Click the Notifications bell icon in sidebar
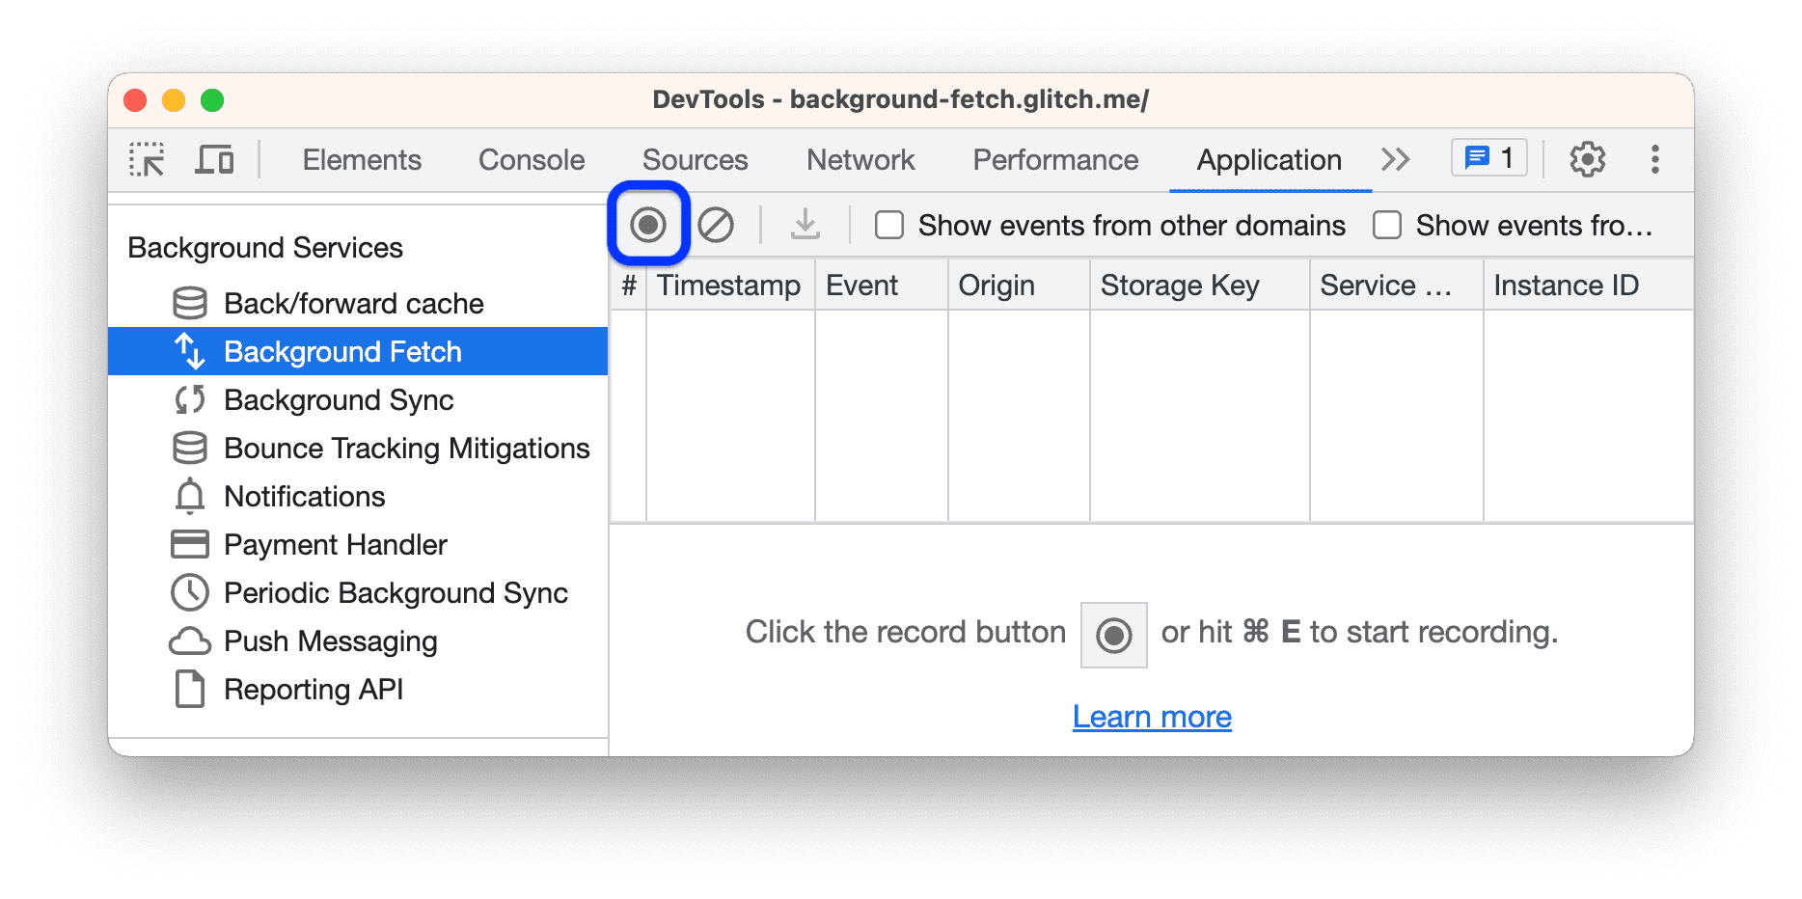The width and height of the screenshot is (1802, 899). point(190,496)
